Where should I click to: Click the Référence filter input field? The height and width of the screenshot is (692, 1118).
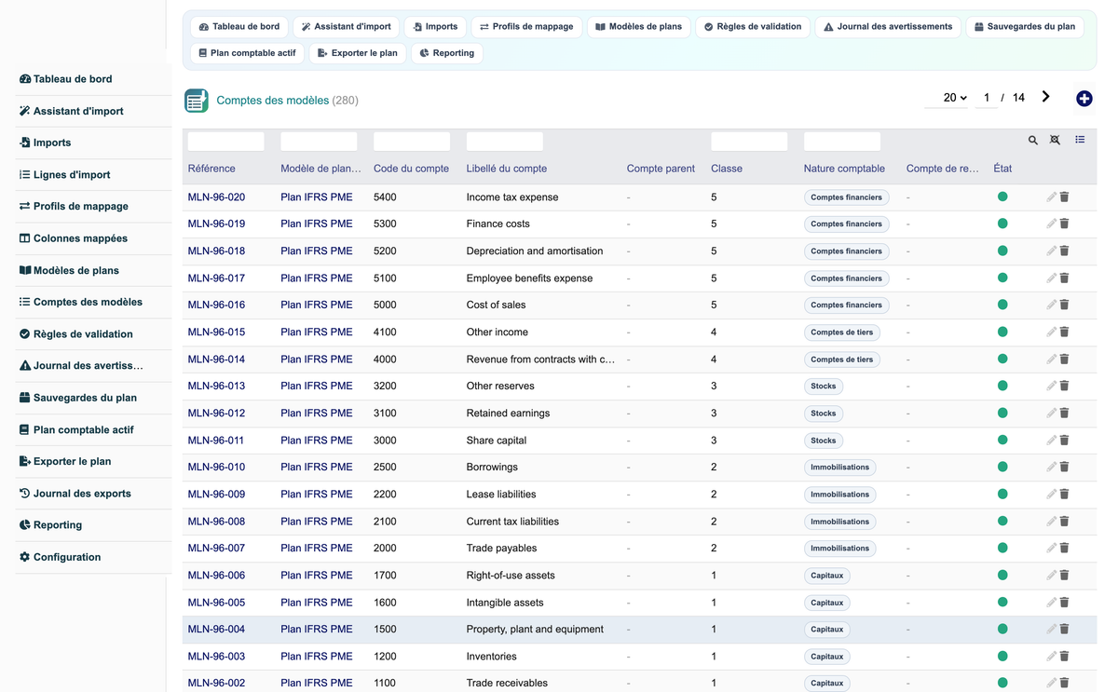[226, 142]
